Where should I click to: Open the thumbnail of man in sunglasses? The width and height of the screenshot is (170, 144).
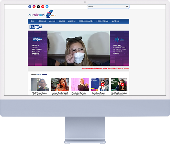pyautogui.click(x=40, y=84)
